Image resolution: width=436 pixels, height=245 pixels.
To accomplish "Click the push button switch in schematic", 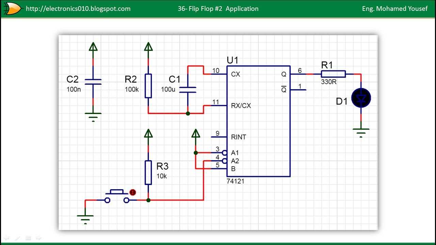I will coord(117,196).
